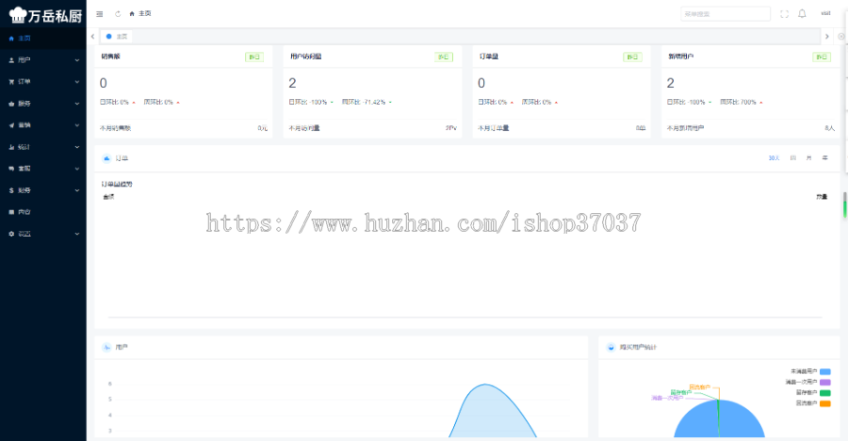Click the chef hat logo icon
Screen dimensions: 848x441
[18, 15]
